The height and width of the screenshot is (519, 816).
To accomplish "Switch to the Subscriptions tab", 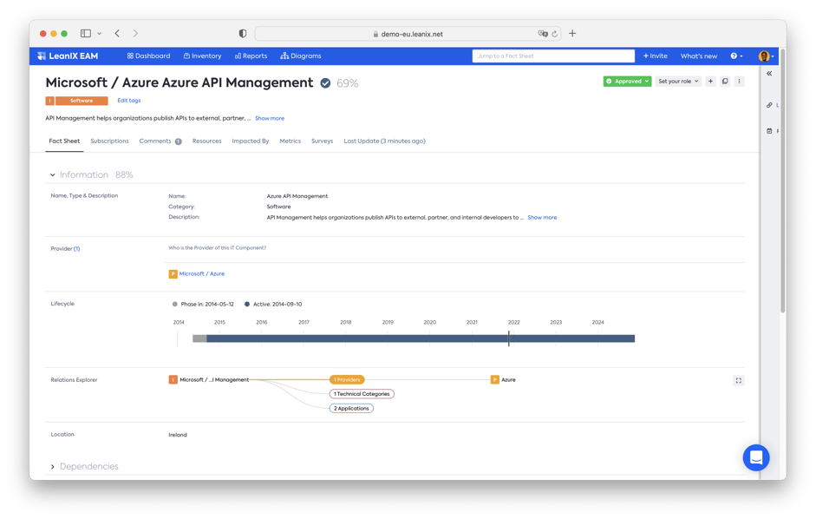I will pyautogui.click(x=109, y=141).
